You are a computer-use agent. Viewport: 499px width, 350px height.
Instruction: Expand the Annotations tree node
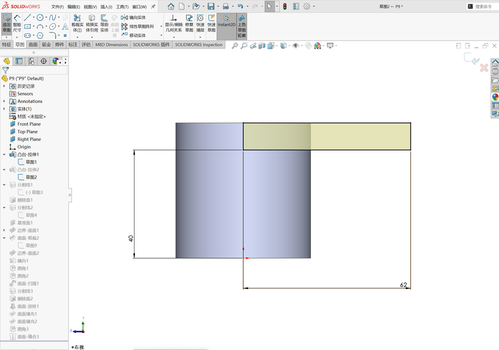coord(4,101)
